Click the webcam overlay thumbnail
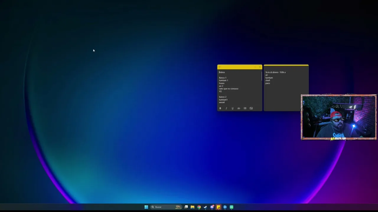 [339, 117]
